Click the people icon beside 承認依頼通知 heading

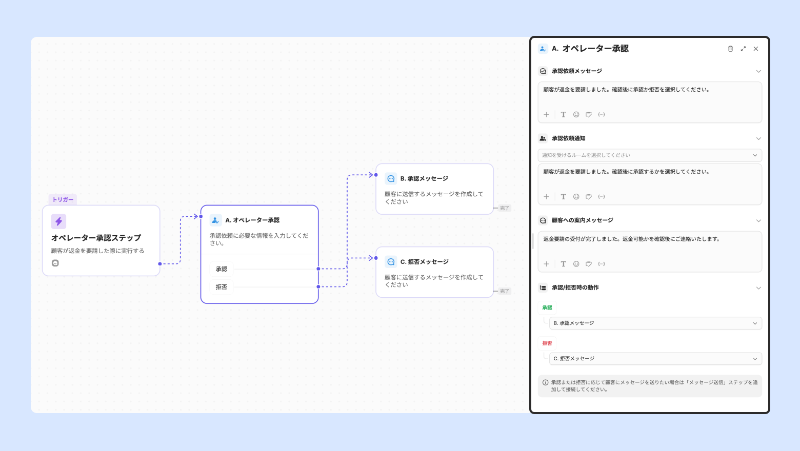543,138
